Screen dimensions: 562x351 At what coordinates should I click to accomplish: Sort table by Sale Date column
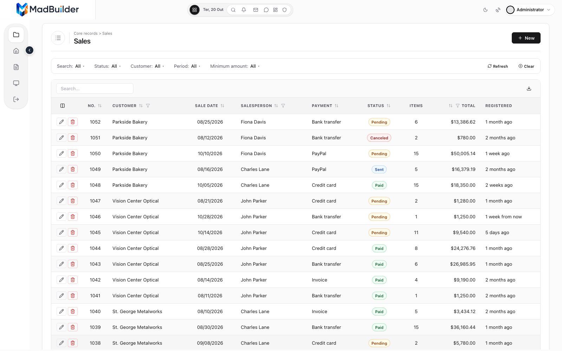[x=222, y=106]
